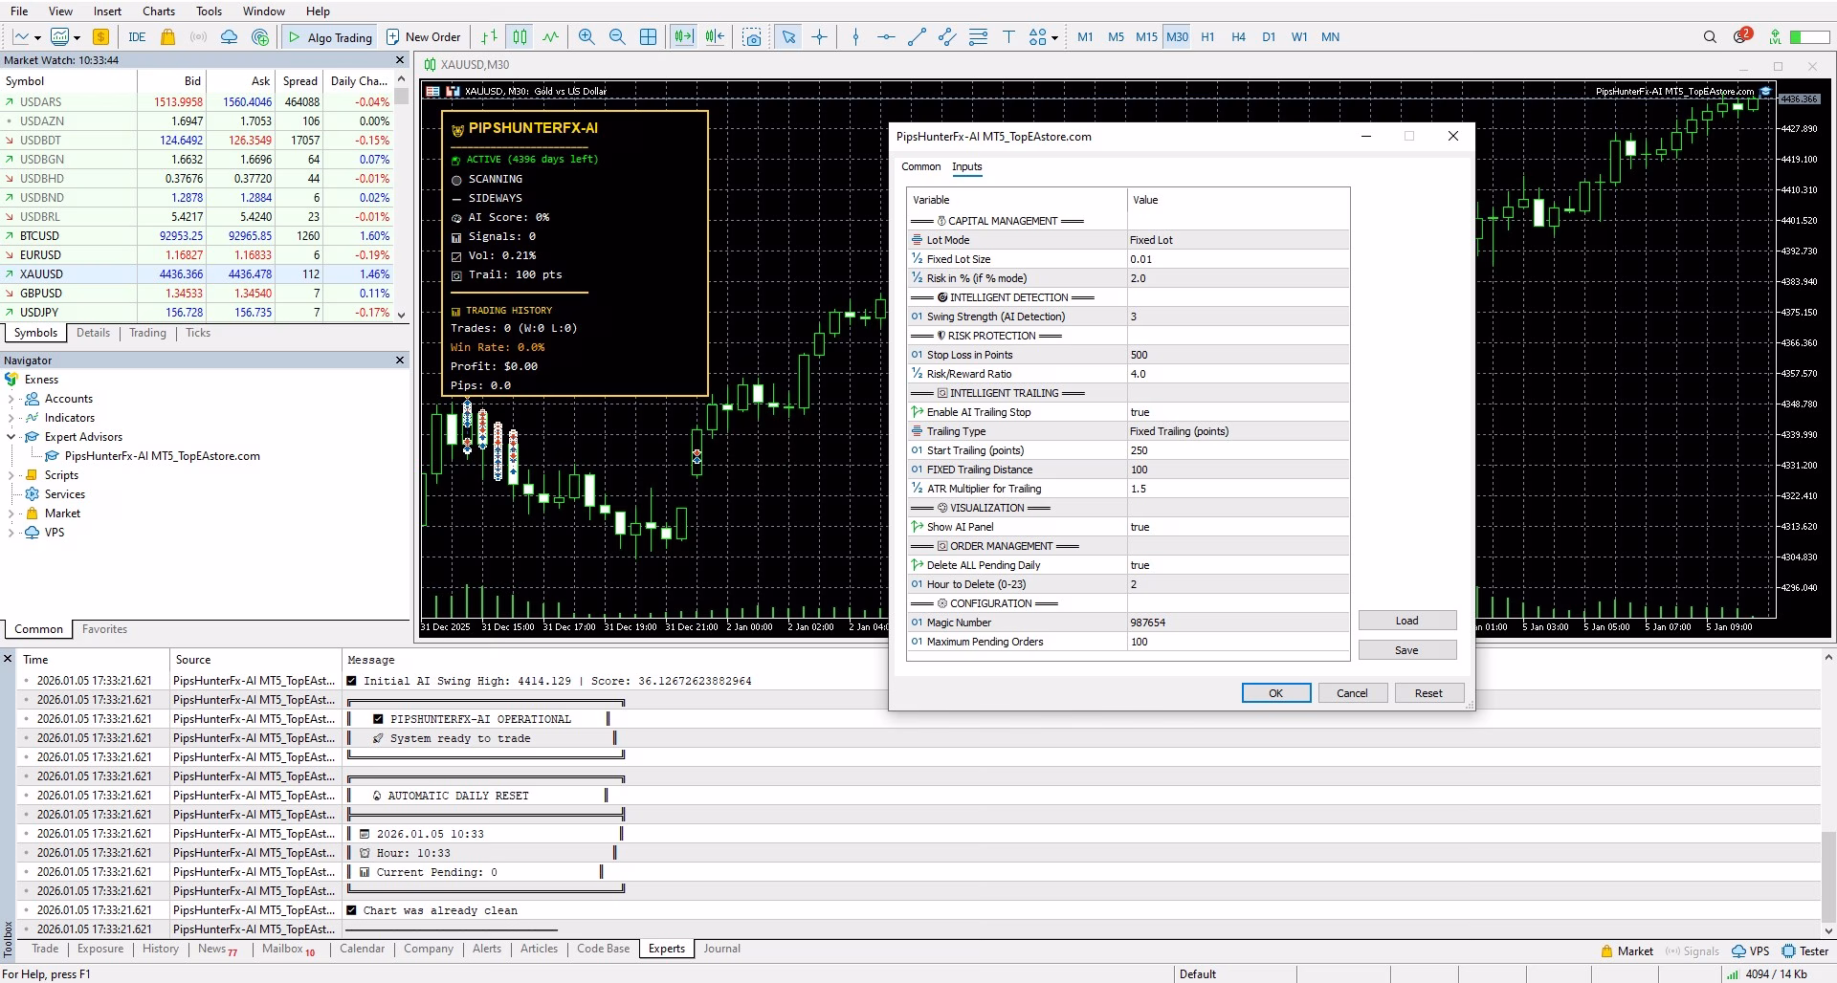This screenshot has width=1837, height=983.
Task: Open the VPS cloud toolbar icon
Action: coord(230,37)
